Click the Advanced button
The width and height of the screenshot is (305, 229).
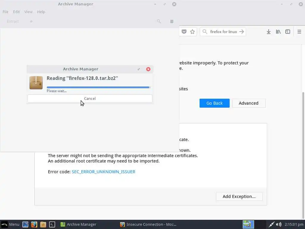tap(249, 103)
